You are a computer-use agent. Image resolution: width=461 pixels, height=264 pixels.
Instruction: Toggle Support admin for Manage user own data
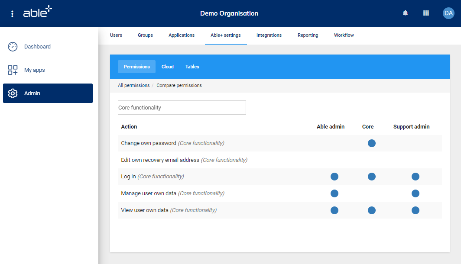click(x=415, y=193)
